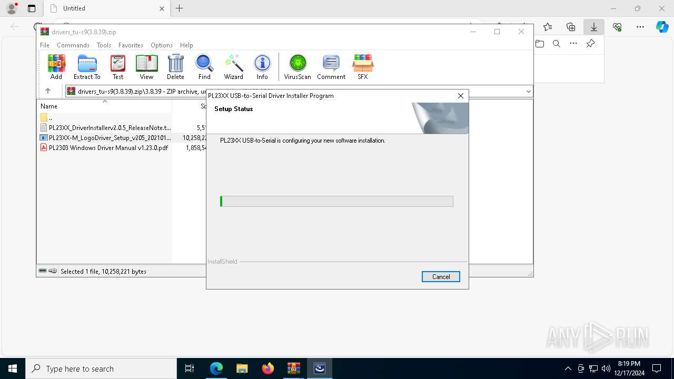Start VirusScan on the archive
The image size is (674, 379).
click(298, 67)
